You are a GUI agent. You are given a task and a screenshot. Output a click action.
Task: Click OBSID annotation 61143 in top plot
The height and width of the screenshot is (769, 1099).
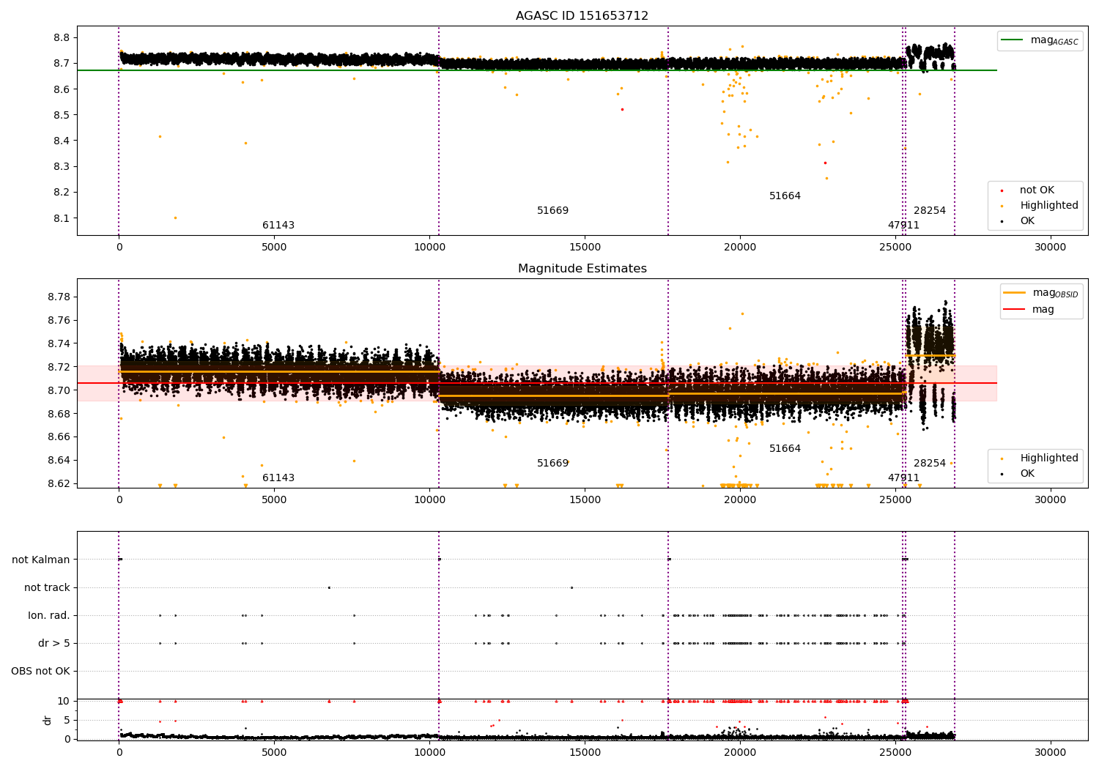[x=278, y=226]
